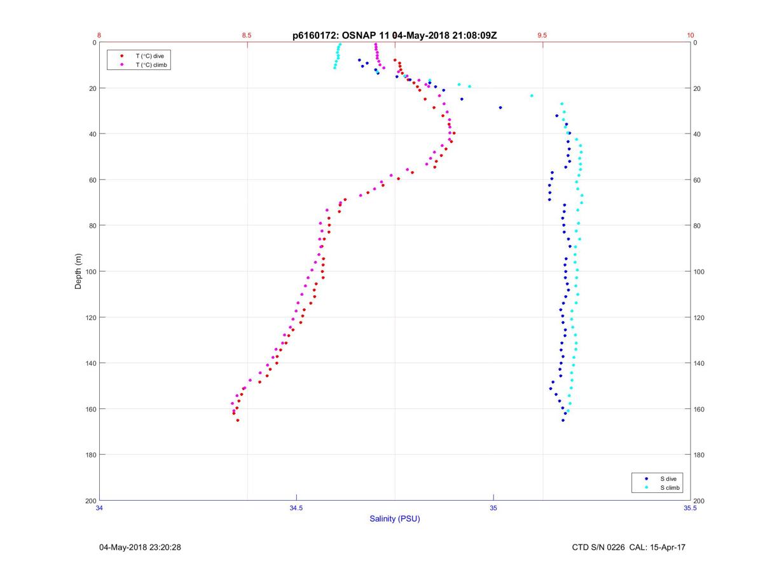Click the dark blue marker in salinity legend
The image size is (763, 563).
tap(647, 478)
